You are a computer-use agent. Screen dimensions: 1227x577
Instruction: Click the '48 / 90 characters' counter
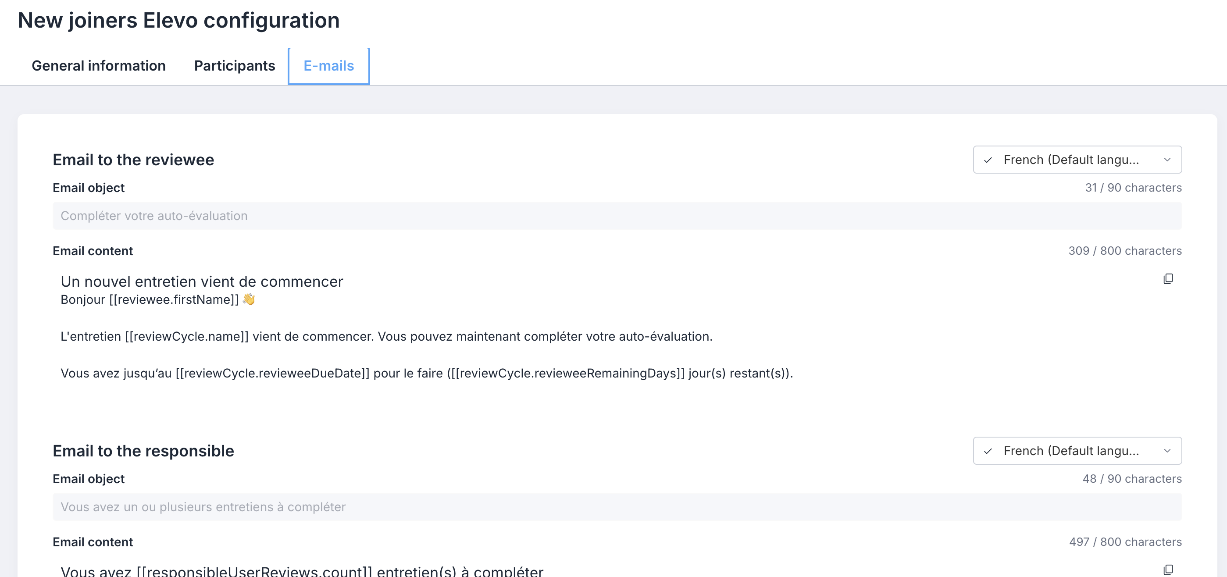[1132, 478]
